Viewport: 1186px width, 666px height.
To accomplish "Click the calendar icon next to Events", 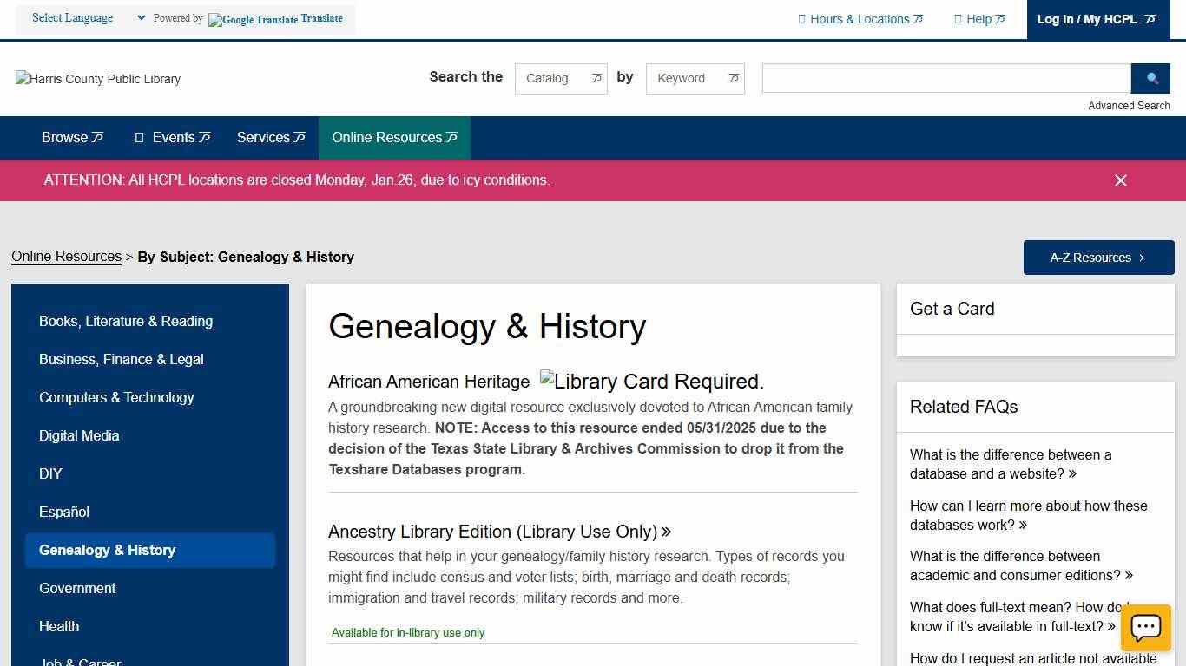I will pos(140,137).
